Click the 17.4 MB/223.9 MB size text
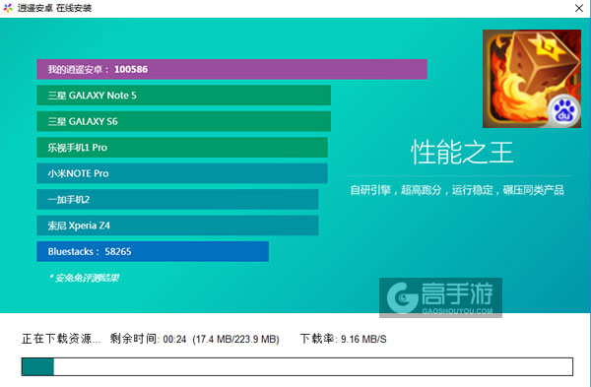 coord(236,339)
